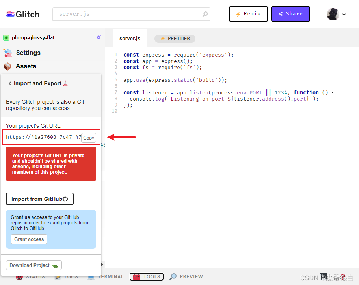
Task: Copy the project's Git URL
Action: (89, 138)
